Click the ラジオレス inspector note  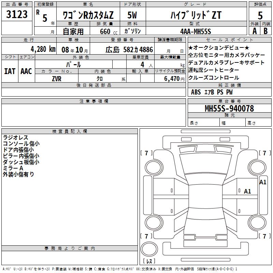16,138
